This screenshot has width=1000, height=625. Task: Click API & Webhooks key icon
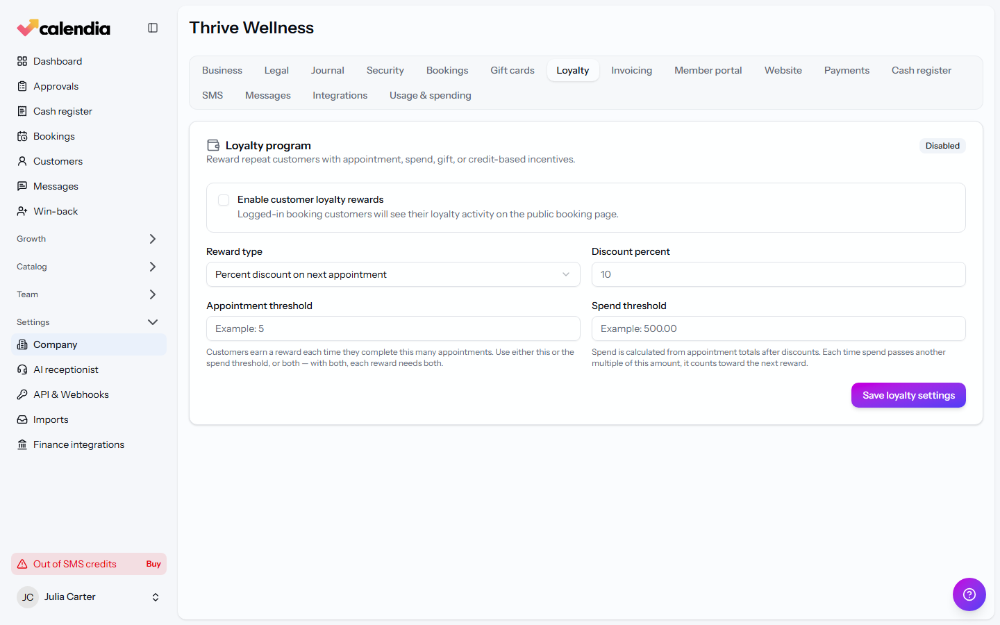point(22,394)
